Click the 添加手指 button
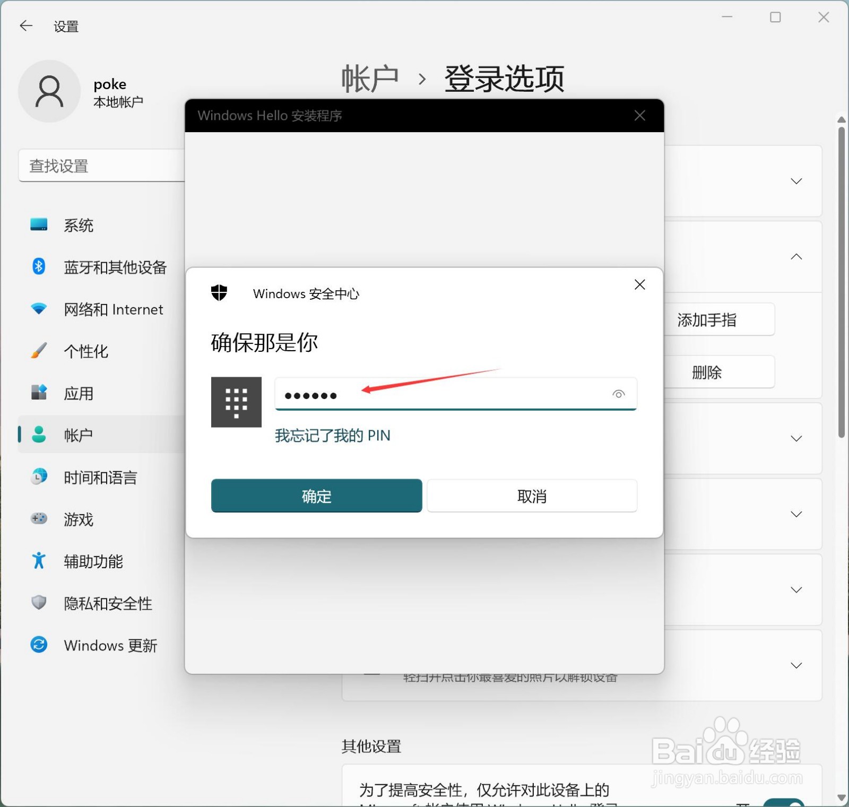Image resolution: width=849 pixels, height=807 pixels. click(x=719, y=319)
